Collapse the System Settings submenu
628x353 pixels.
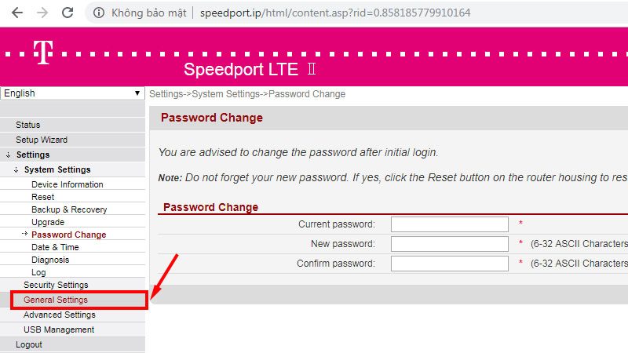point(57,169)
